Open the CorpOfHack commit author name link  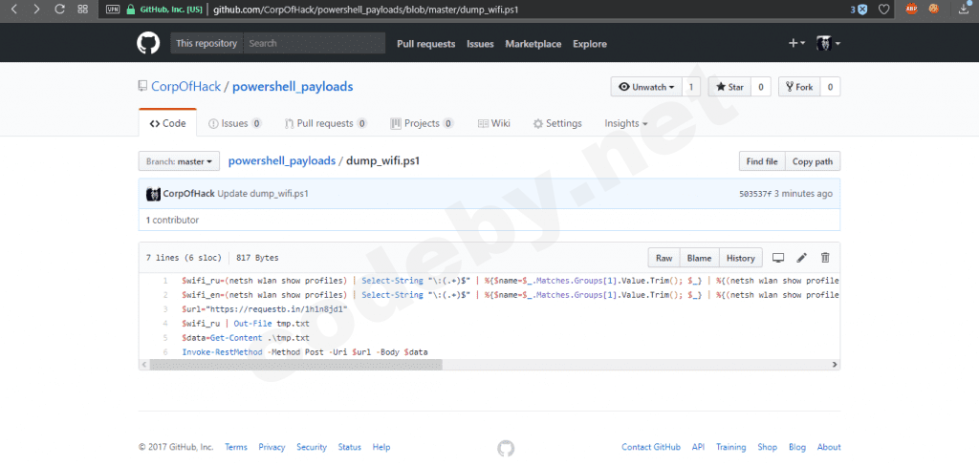[188, 194]
